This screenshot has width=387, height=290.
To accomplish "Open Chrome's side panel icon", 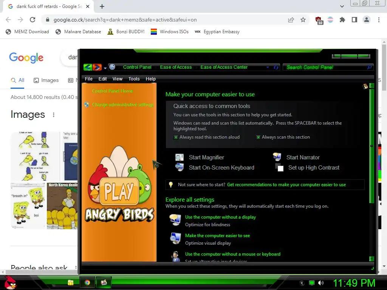I will pyautogui.click(x=354, y=20).
